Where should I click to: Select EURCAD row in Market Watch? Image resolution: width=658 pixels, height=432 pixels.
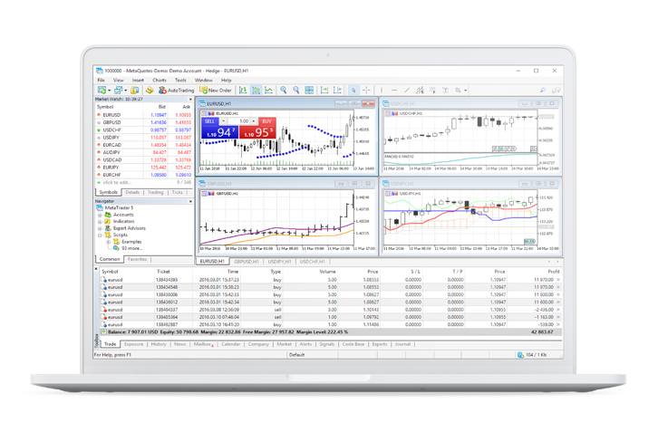pos(144,145)
